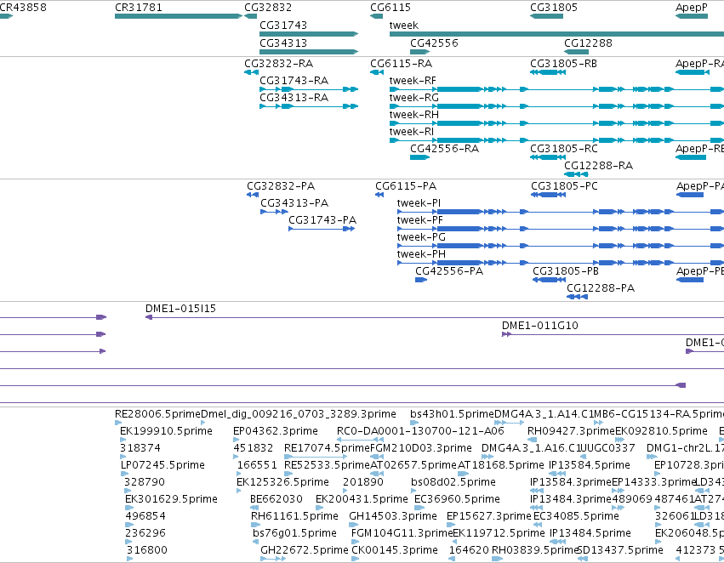This screenshot has height=563, width=724.
Task: Select protein CG31743-PA label
Action: pyautogui.click(x=322, y=220)
